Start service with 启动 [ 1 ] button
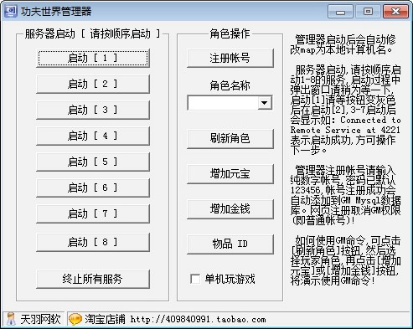This screenshot has width=413, height=329. point(93,58)
